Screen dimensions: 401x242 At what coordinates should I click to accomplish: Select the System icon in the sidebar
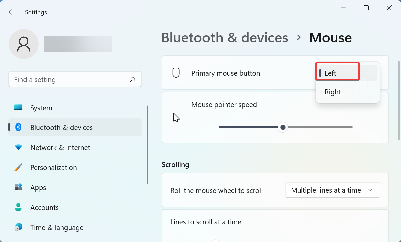coord(19,108)
